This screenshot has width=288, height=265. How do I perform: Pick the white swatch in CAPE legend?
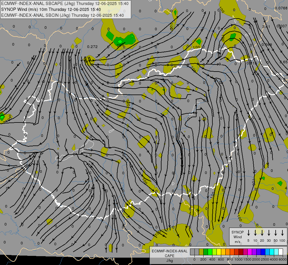280,252
